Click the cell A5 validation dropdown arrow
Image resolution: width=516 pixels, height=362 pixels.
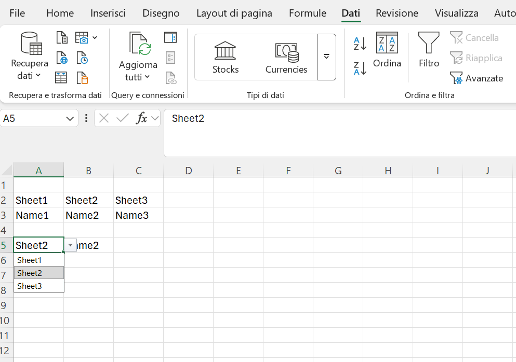(70, 245)
